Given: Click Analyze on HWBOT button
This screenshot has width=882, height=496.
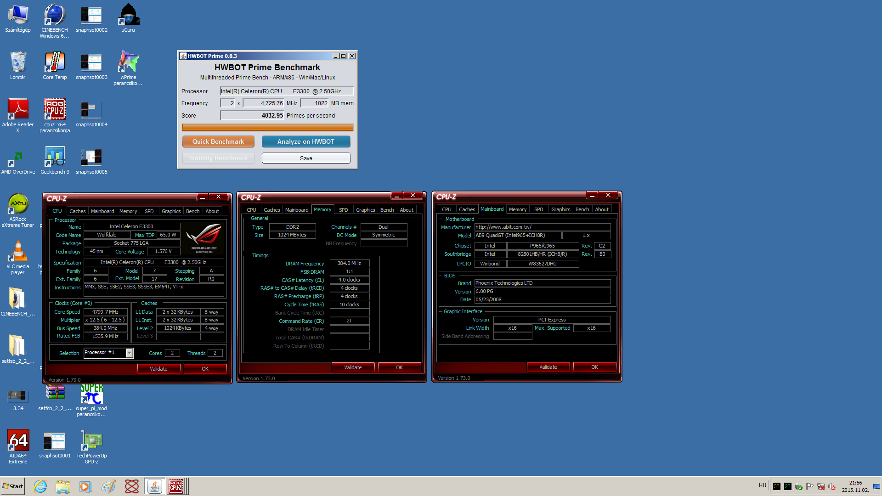Looking at the screenshot, I should click(x=306, y=141).
